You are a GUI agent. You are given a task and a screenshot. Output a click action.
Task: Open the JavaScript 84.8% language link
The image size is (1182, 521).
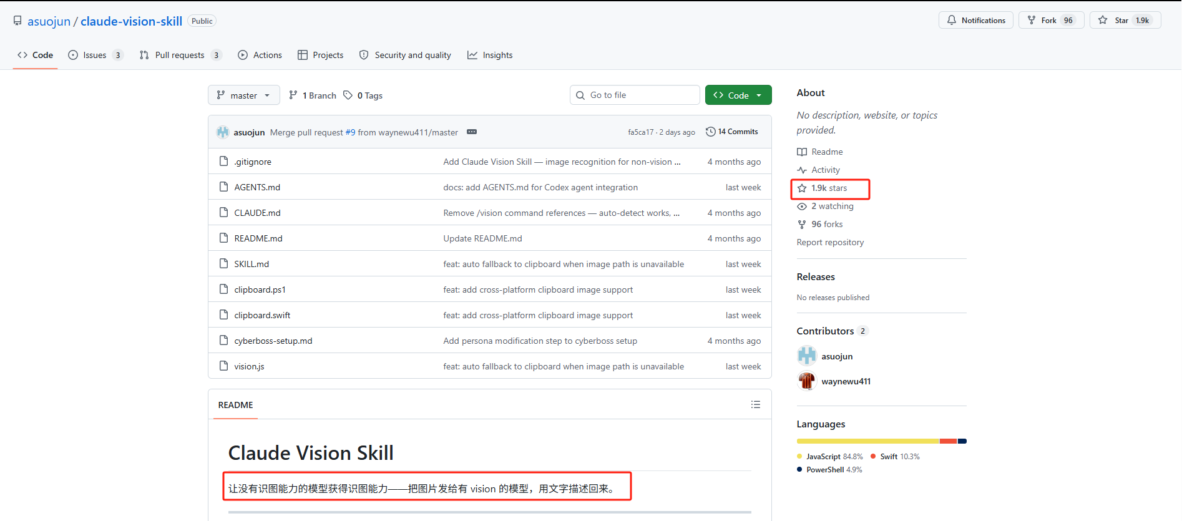pos(830,457)
